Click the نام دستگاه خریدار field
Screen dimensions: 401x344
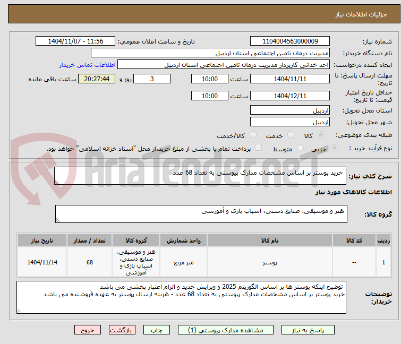(210, 53)
